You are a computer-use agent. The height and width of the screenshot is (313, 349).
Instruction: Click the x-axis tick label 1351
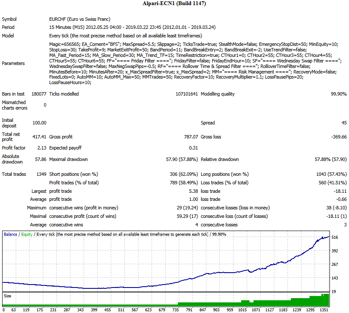pyautogui.click(x=324, y=310)
